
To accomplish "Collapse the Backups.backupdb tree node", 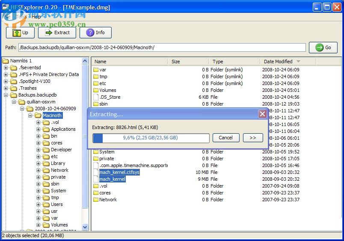I will 6,95.
